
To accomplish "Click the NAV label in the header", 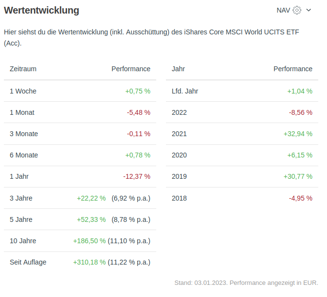I will coord(283,10).
